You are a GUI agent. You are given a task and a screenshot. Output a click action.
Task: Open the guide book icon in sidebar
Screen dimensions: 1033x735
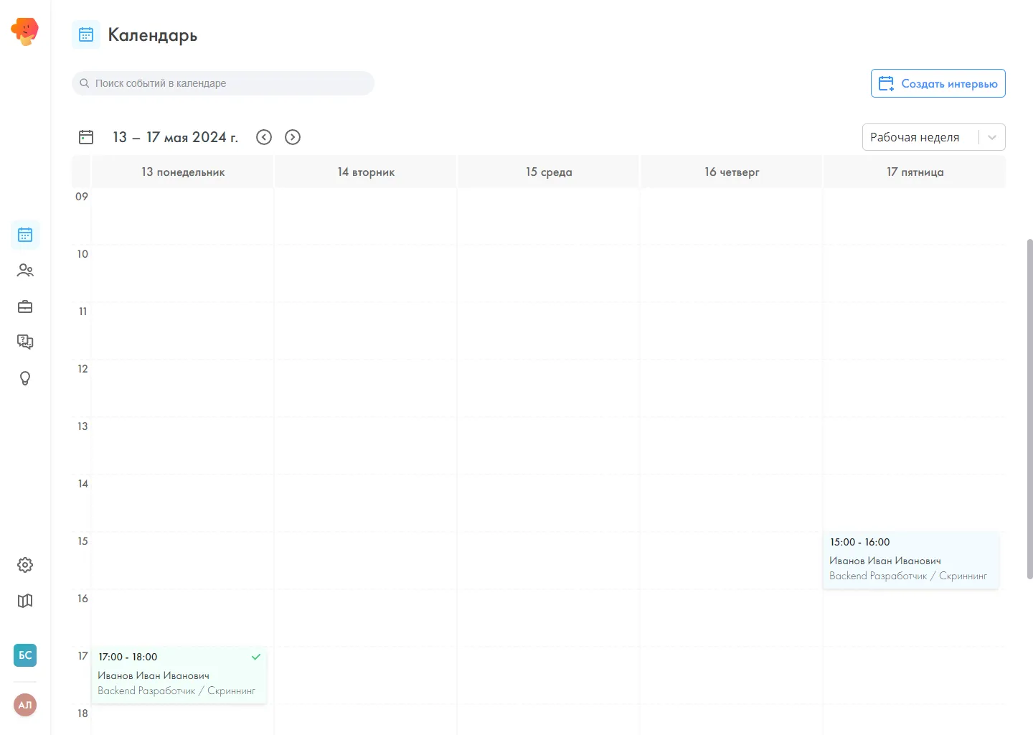[25, 601]
